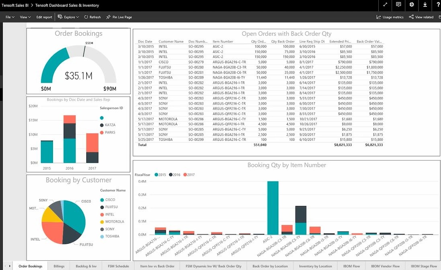Select CISCO in the Customer Name legend
This screenshot has height=270, width=441.
coord(108,200)
